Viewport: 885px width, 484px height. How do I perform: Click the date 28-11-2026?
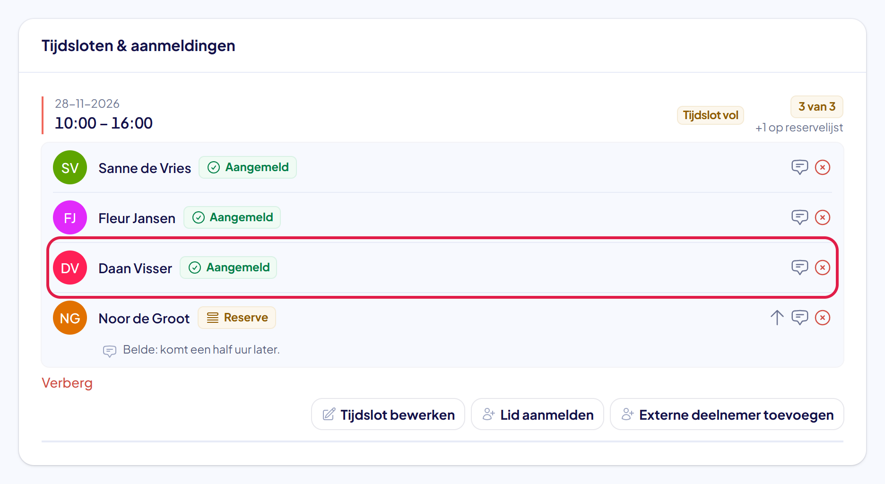click(x=87, y=104)
